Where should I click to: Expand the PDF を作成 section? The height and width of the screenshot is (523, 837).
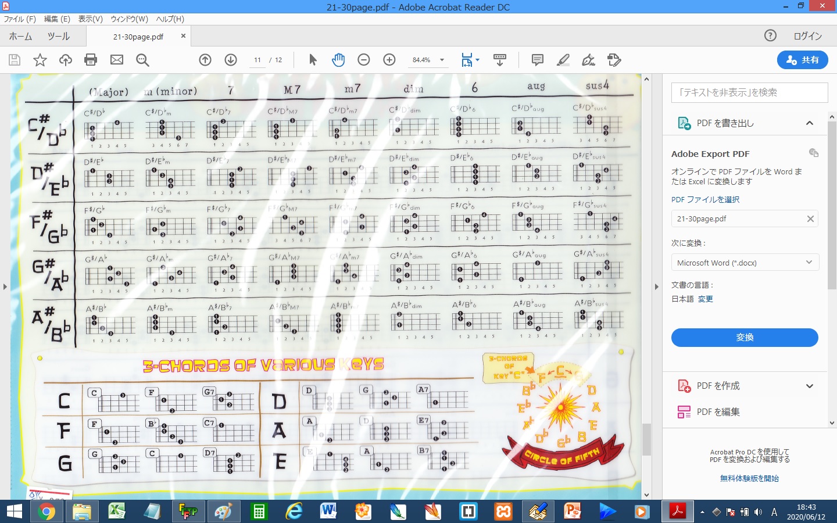(809, 386)
